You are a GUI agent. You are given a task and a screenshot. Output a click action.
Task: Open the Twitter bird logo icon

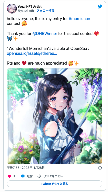click(x=100, y=6)
